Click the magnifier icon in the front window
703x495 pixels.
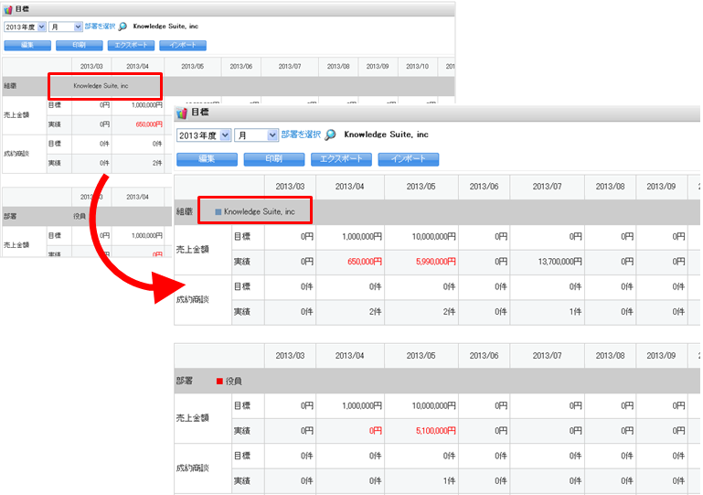(x=331, y=135)
